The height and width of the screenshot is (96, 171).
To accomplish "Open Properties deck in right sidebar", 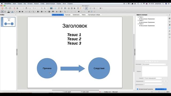I will click(x=170, y=19).
